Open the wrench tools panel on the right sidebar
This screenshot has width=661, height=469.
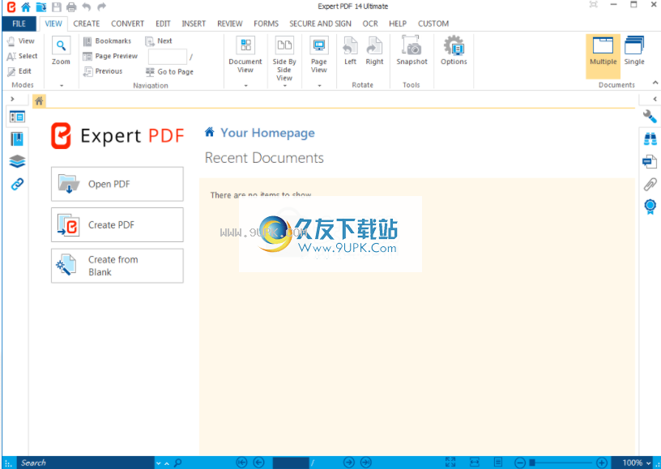coord(650,117)
